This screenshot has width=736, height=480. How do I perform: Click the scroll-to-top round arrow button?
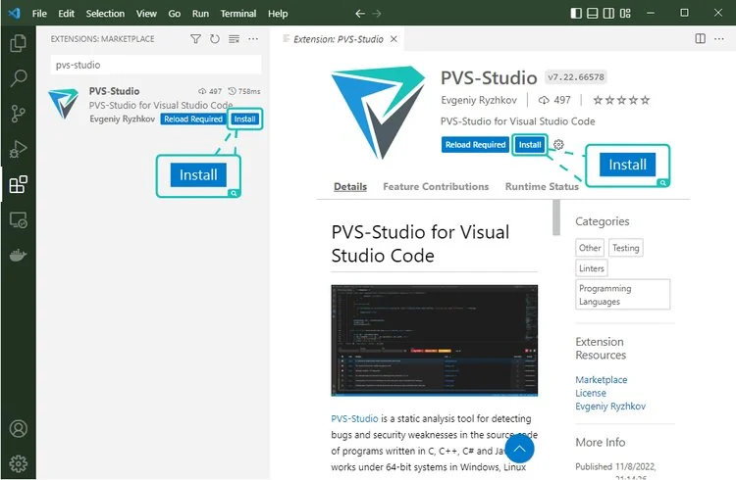click(x=519, y=449)
